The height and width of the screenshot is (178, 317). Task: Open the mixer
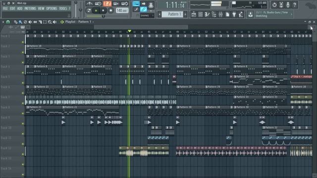click(x=221, y=14)
